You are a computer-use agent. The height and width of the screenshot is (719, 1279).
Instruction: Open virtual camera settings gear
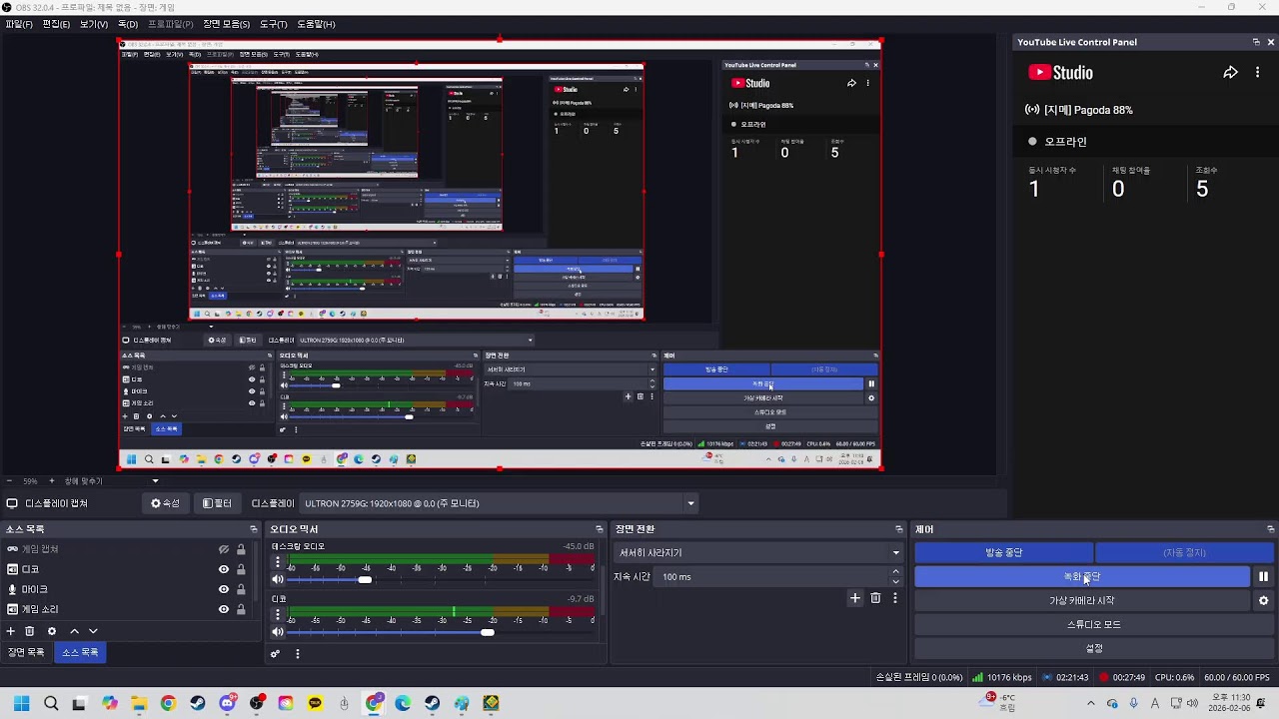[x=1263, y=600]
